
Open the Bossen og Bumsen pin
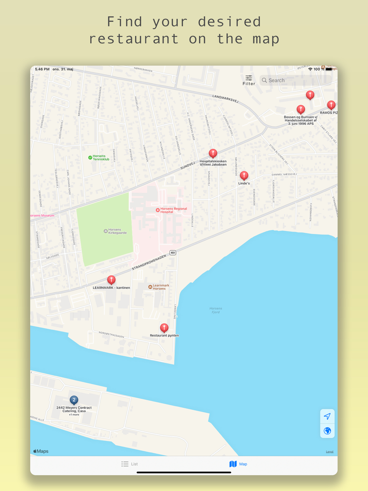click(x=301, y=109)
